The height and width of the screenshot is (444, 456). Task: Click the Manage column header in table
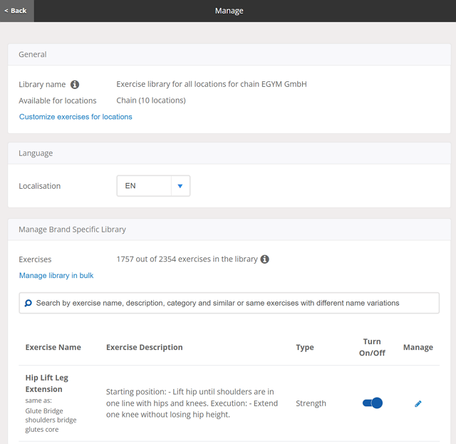pyautogui.click(x=418, y=348)
